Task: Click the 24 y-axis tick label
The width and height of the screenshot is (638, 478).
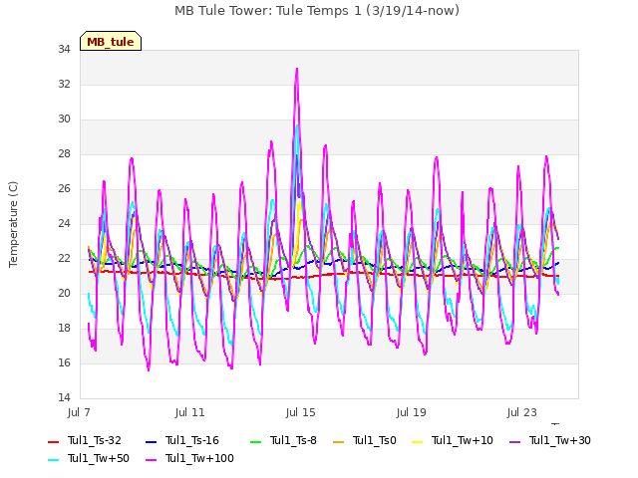Action: (x=64, y=223)
